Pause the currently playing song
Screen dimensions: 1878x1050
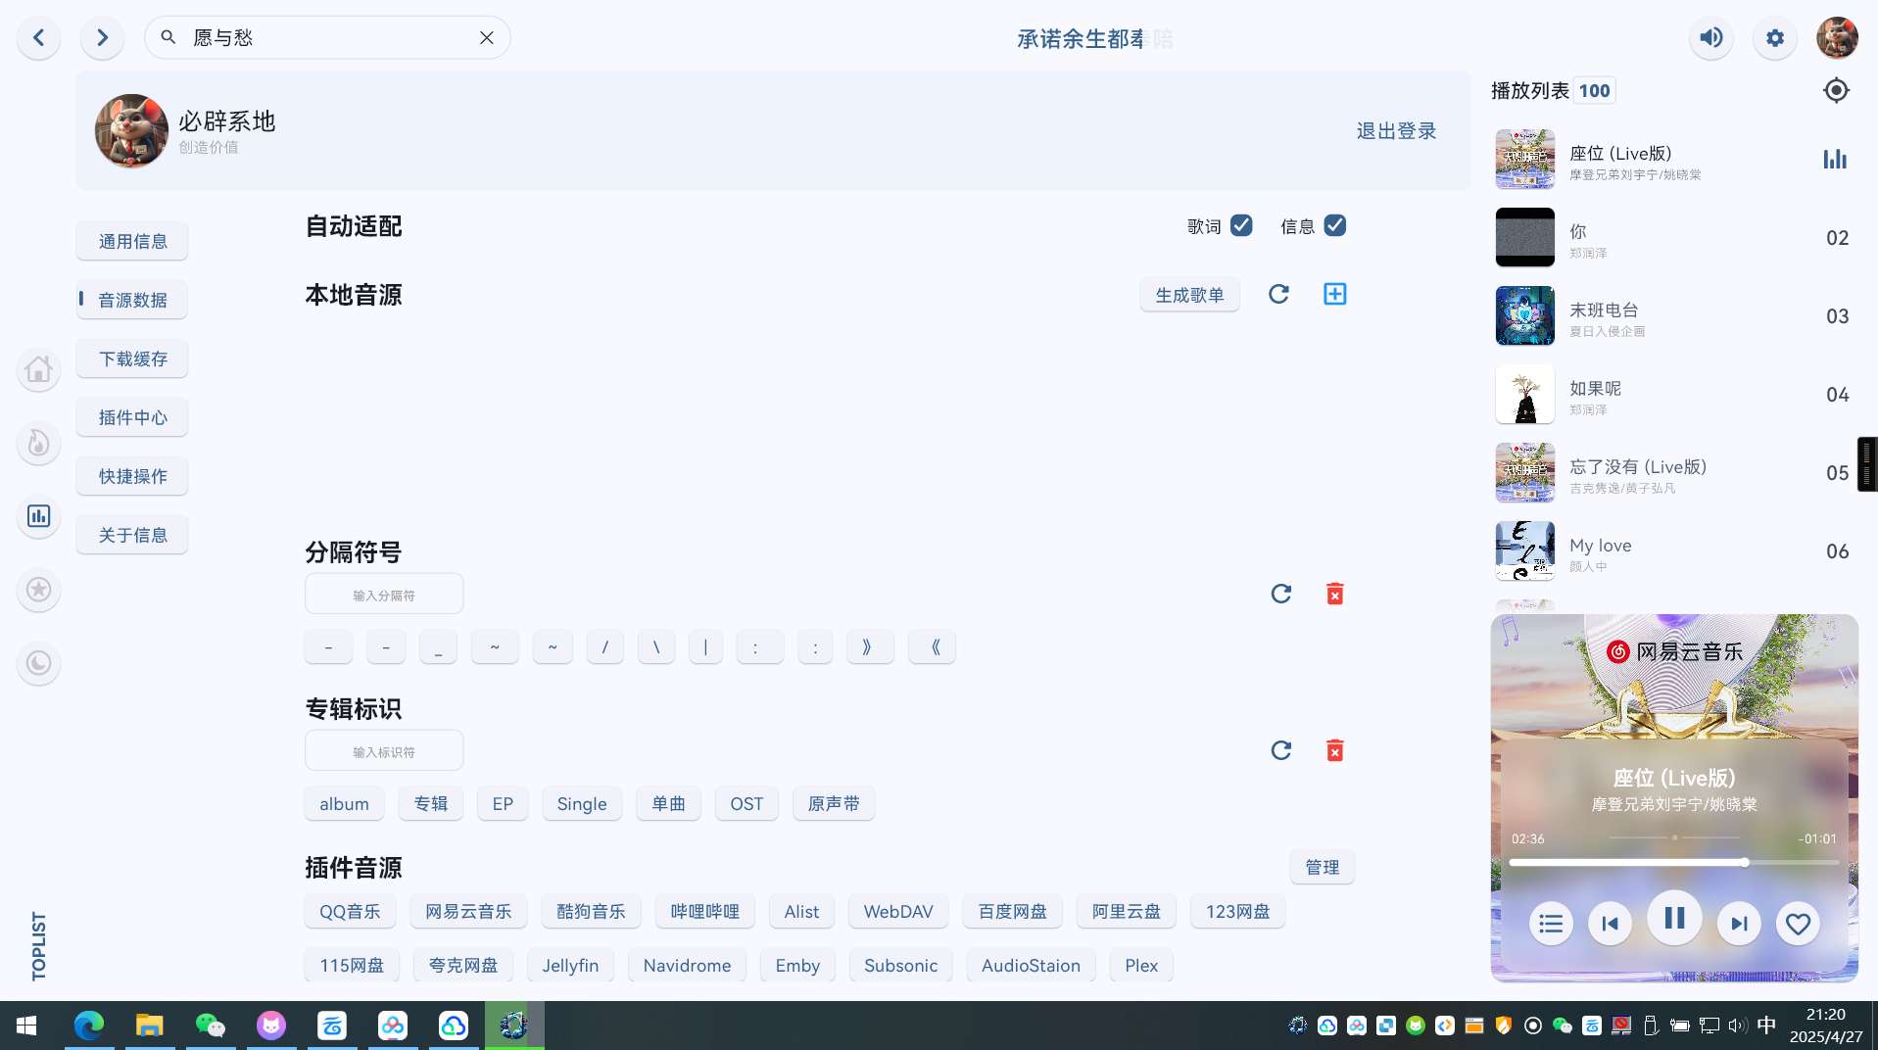[1674, 918]
